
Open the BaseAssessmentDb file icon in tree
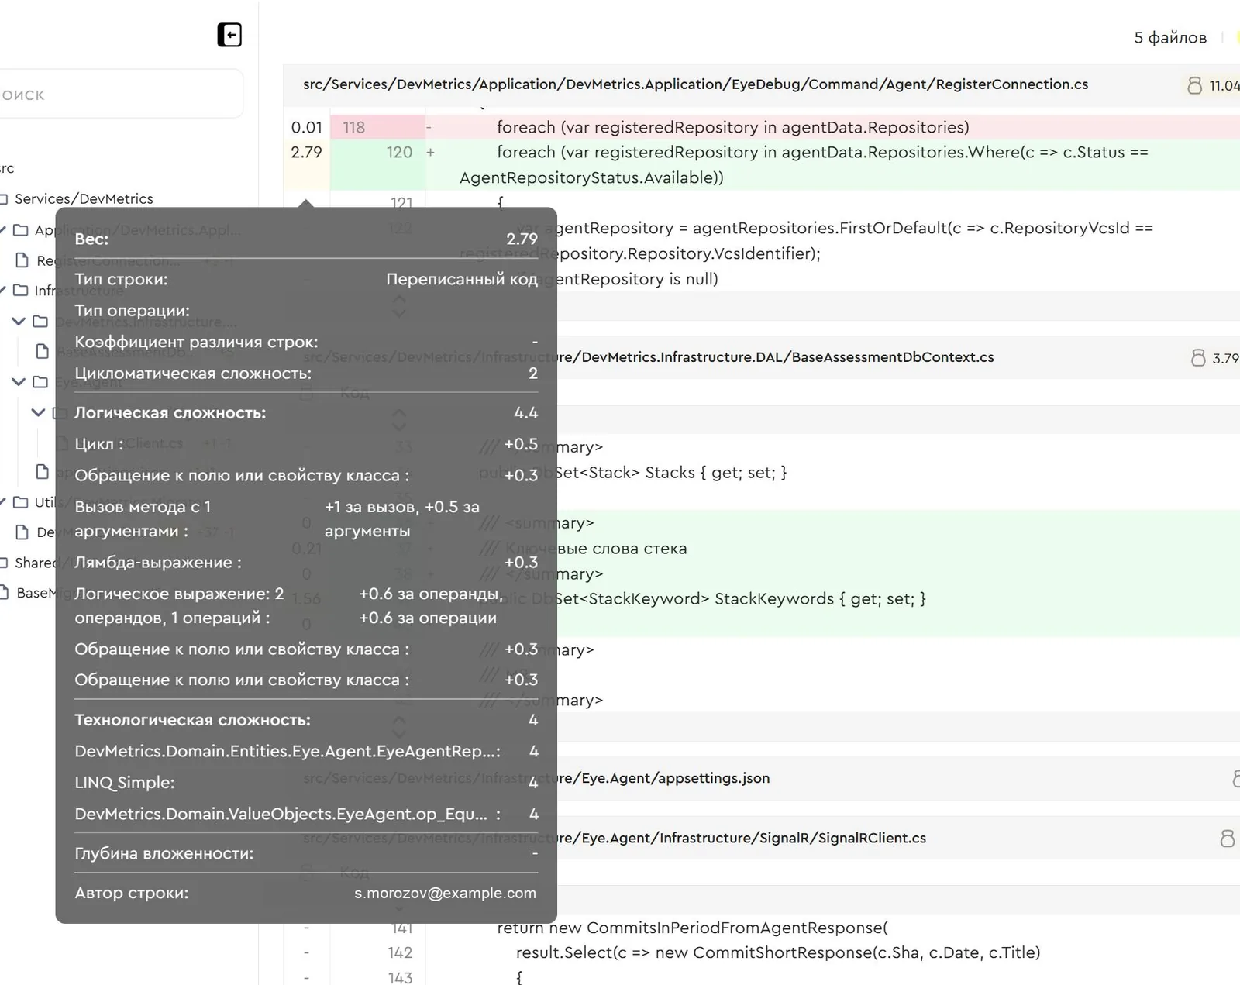point(43,352)
